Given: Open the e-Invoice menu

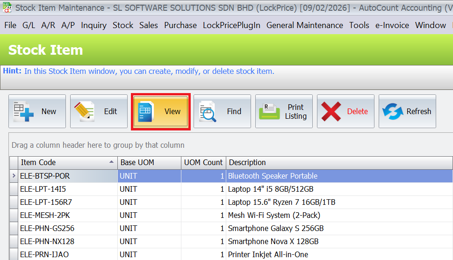Looking at the screenshot, I should pyautogui.click(x=392, y=25).
